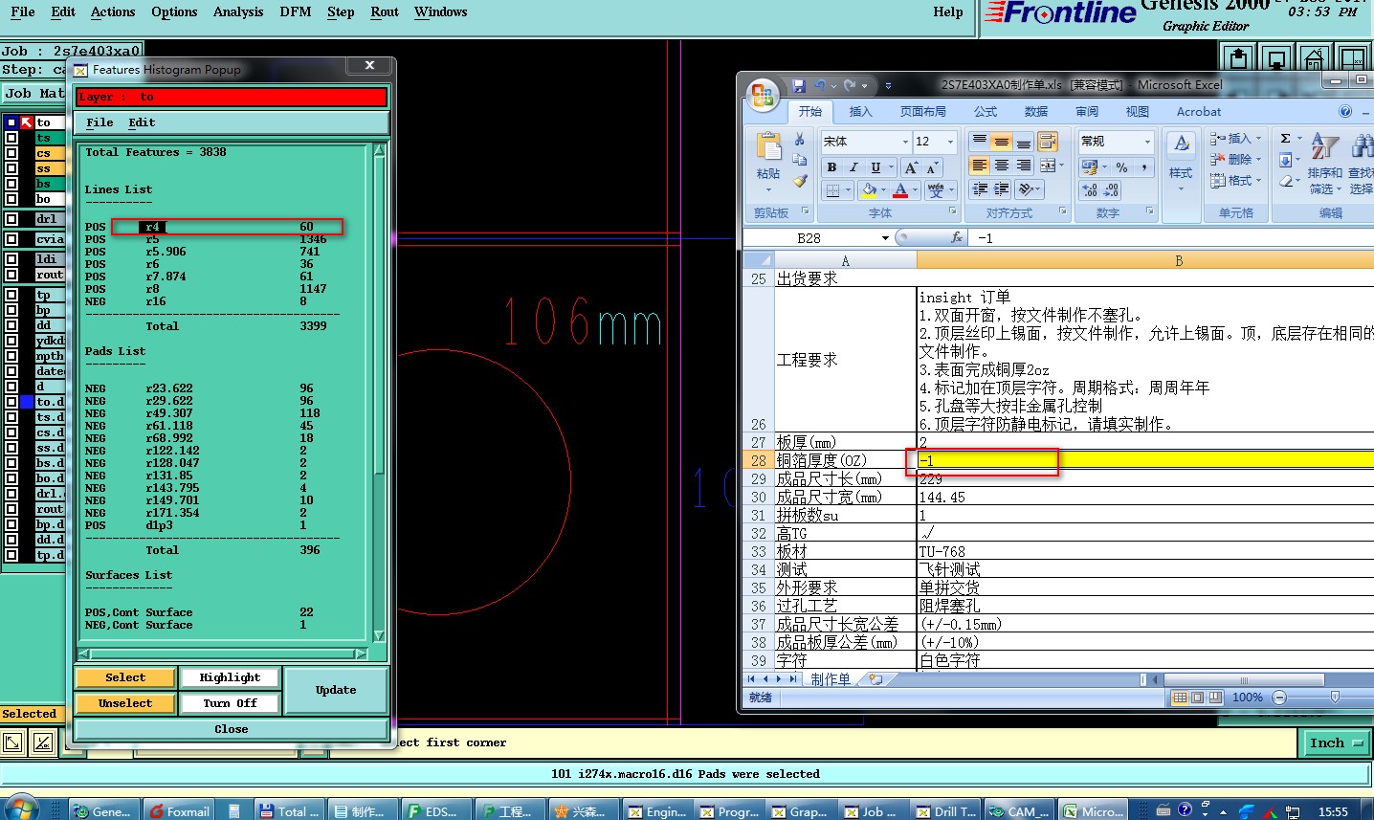This screenshot has width=1374, height=820.
Task: Click the Format Painter brush icon
Action: [800, 181]
